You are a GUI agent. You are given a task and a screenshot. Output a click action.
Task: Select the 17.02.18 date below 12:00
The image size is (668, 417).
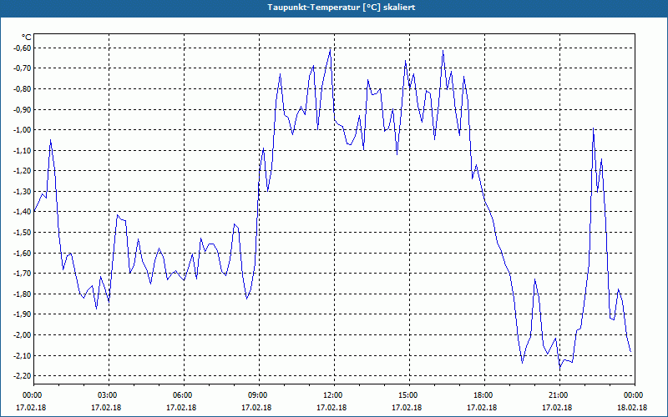pyautogui.click(x=331, y=408)
